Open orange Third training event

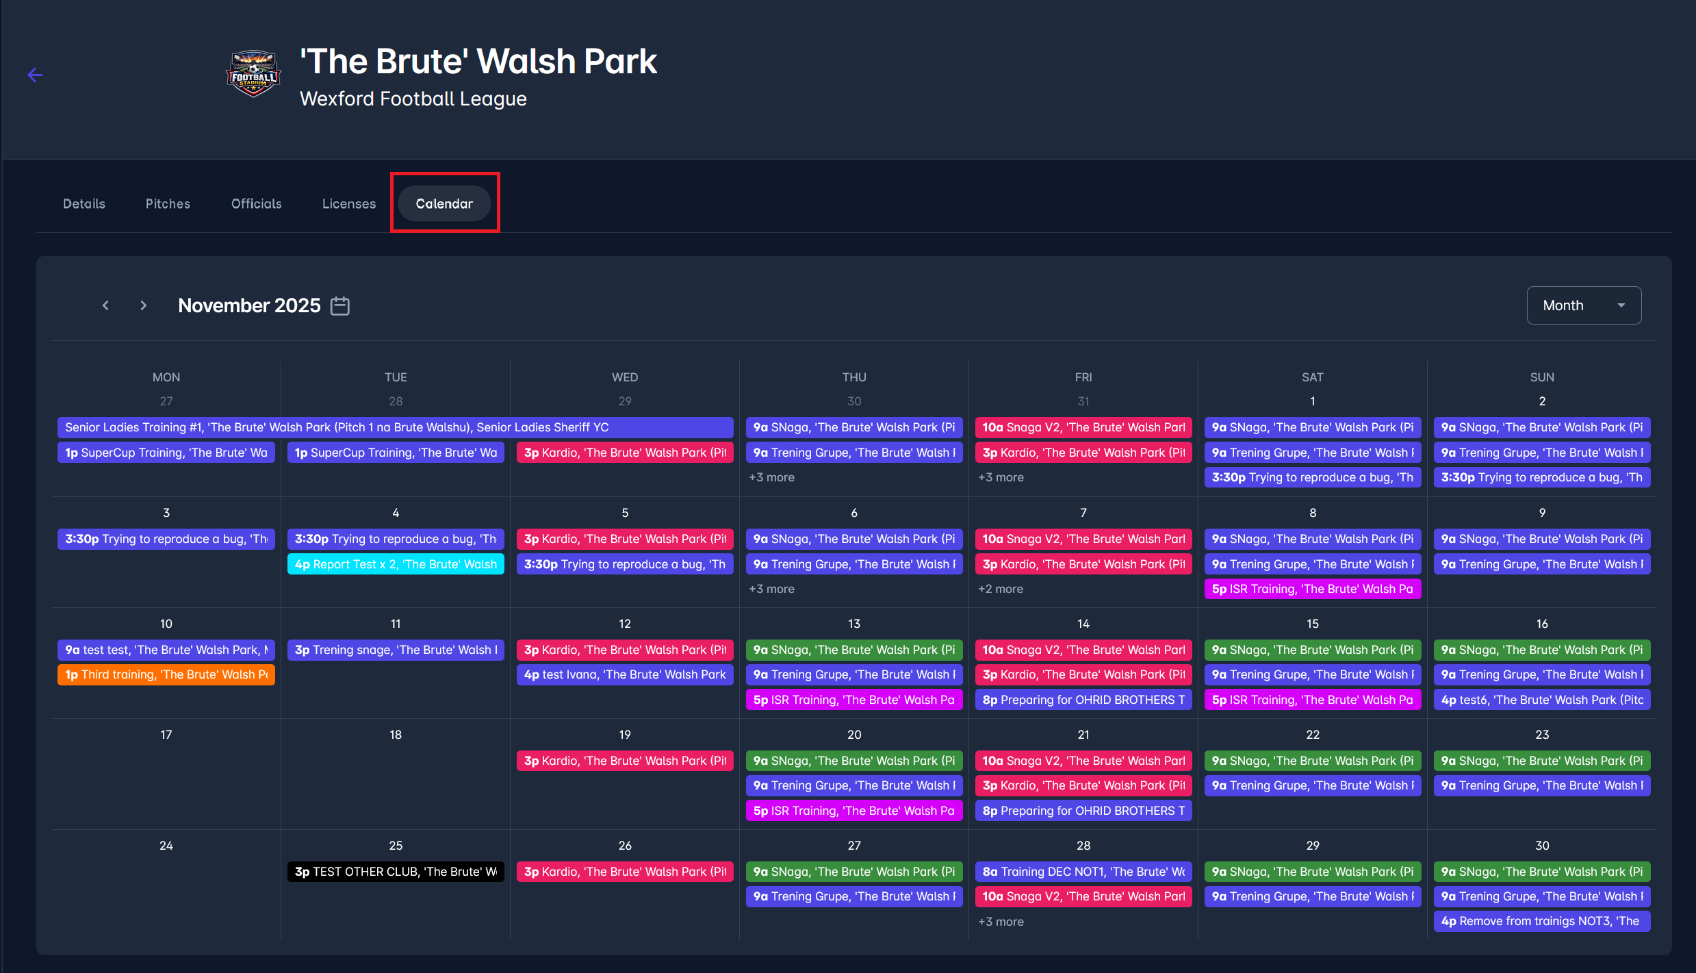[x=166, y=674]
